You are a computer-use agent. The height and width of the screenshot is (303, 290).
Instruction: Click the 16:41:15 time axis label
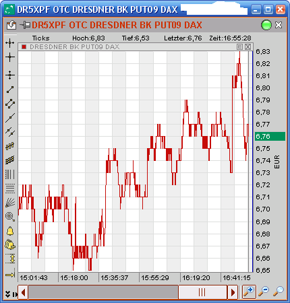coord(237,278)
